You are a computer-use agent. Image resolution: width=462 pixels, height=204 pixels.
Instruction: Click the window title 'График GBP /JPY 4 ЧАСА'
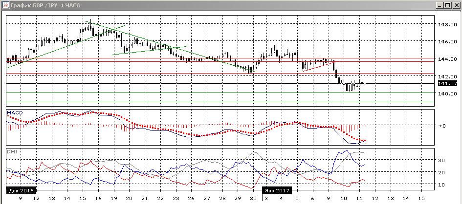[45, 5]
